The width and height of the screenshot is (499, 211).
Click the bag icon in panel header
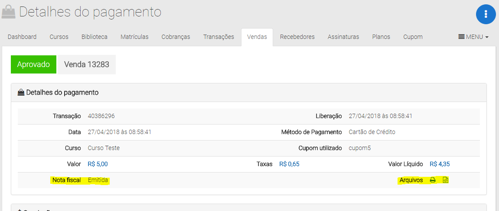pyautogui.click(x=21, y=93)
